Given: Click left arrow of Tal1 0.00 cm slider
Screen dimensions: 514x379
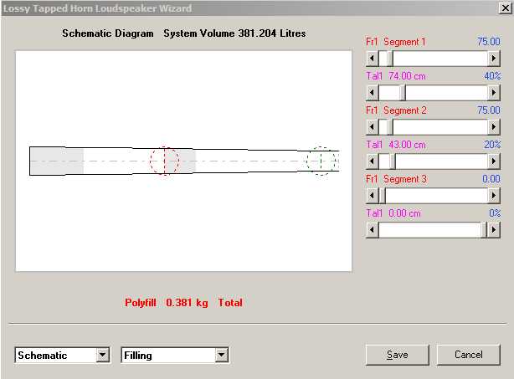Looking at the screenshot, I should tap(372, 229).
